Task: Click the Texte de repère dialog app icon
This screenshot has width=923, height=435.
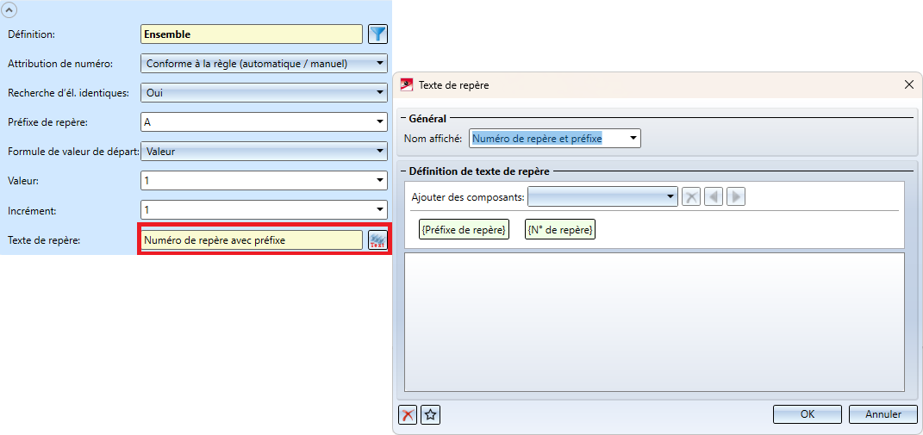Action: (x=406, y=84)
